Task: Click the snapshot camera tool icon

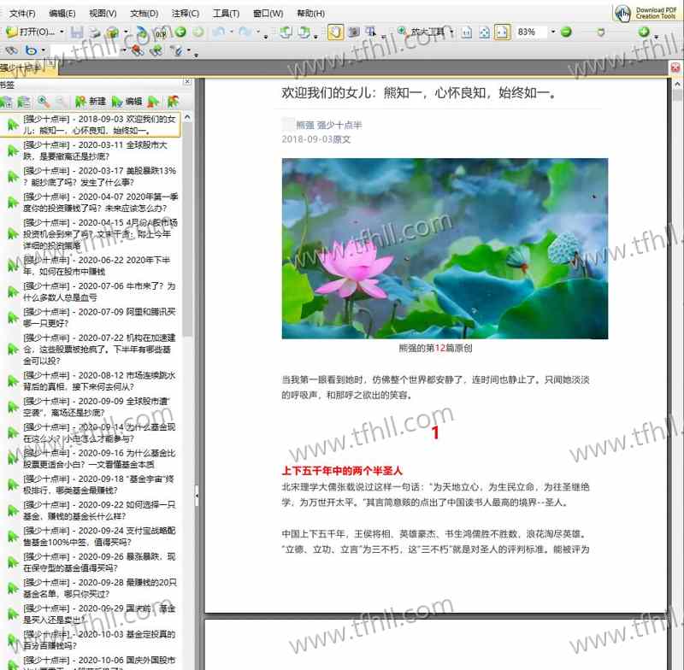Action: [x=354, y=32]
